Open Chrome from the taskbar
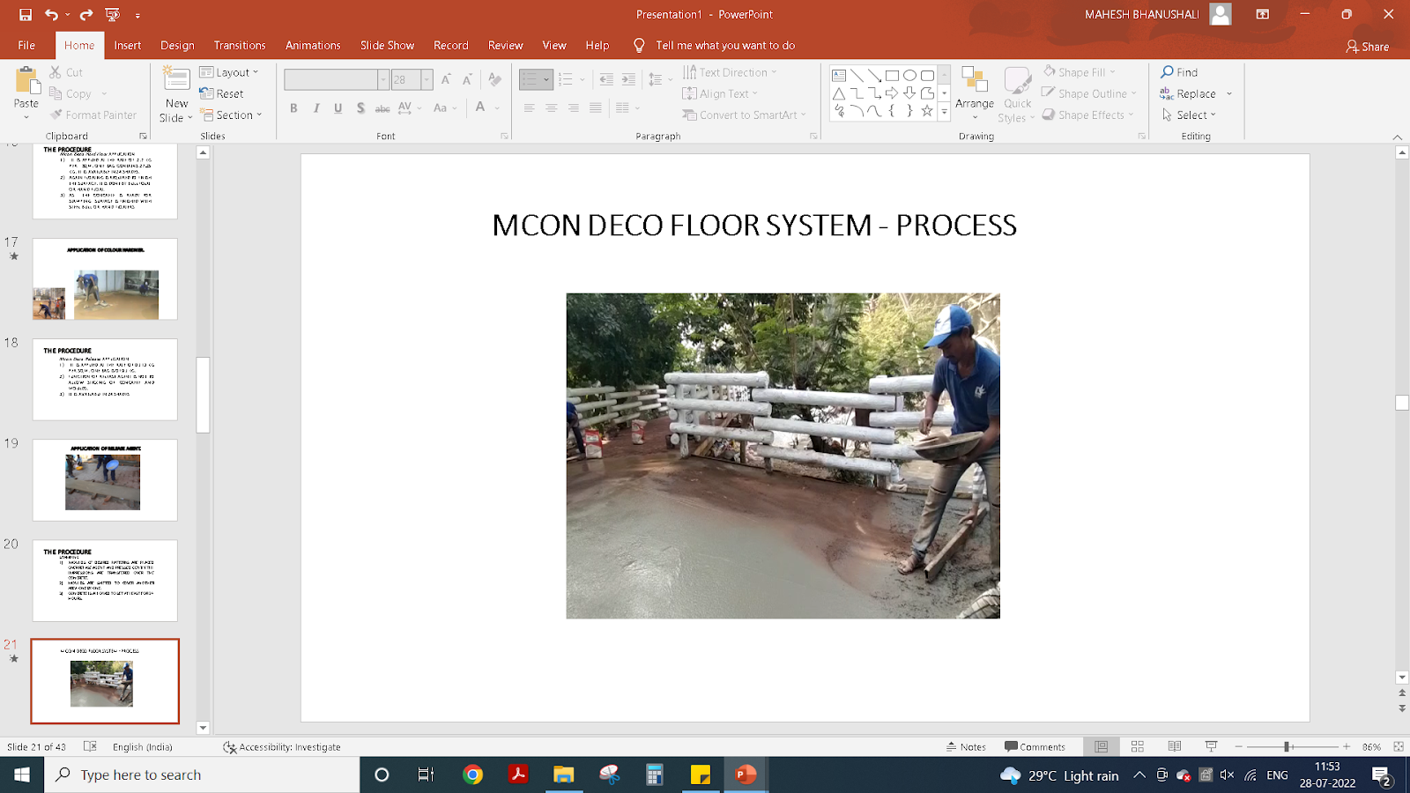The height and width of the screenshot is (793, 1410). (473, 774)
